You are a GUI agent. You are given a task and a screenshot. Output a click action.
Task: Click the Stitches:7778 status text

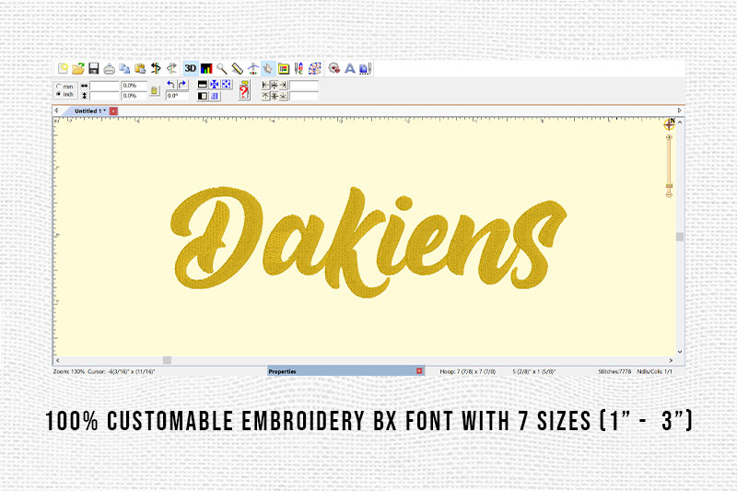(x=614, y=371)
